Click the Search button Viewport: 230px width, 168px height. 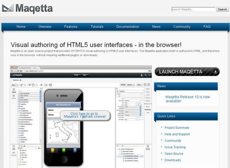point(222,9)
